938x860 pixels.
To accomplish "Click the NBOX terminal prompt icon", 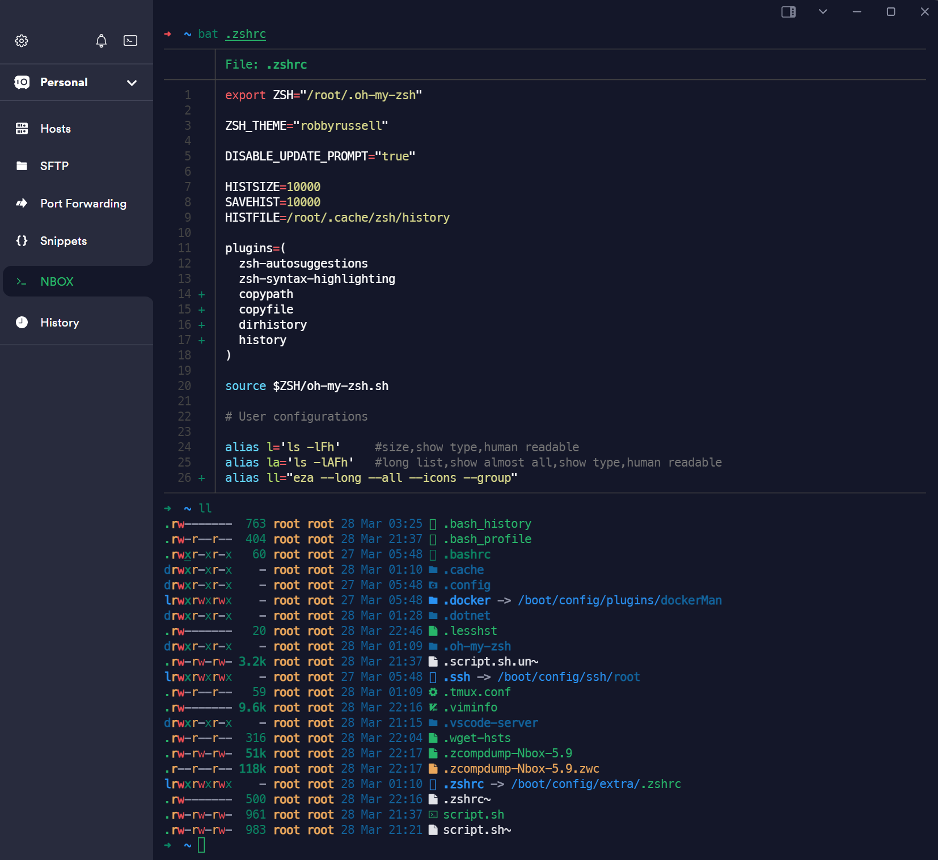I will (x=22, y=282).
